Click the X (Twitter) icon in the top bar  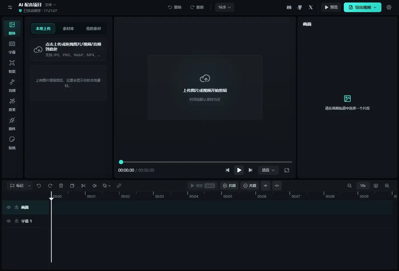[x=311, y=7]
